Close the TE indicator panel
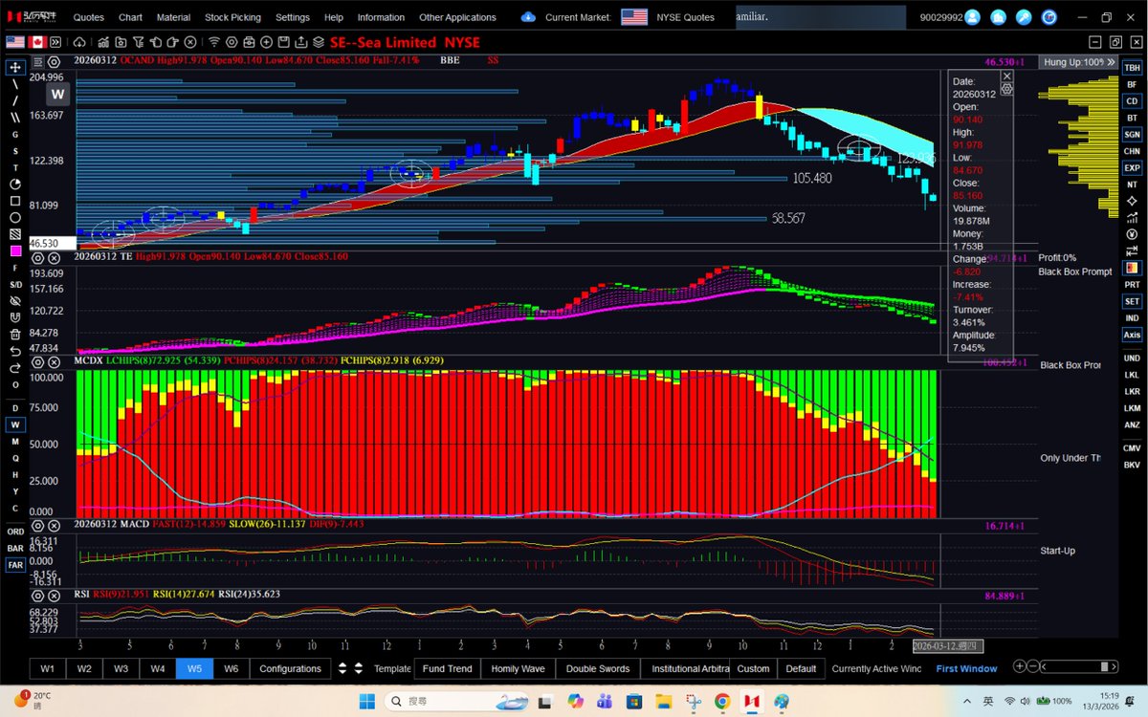This screenshot has height=717, width=1148. click(x=55, y=258)
